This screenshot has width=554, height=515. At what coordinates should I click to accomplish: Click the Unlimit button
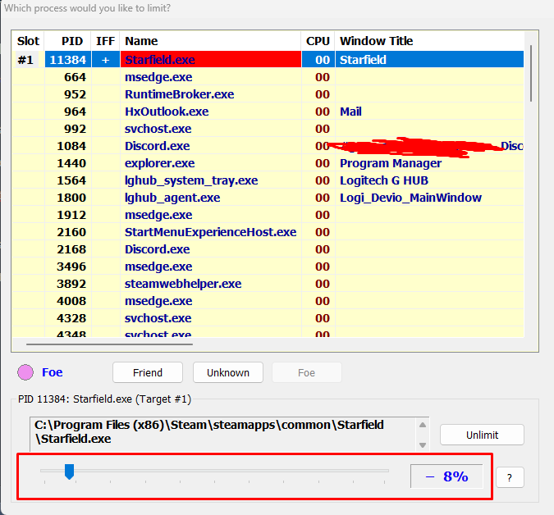point(482,435)
